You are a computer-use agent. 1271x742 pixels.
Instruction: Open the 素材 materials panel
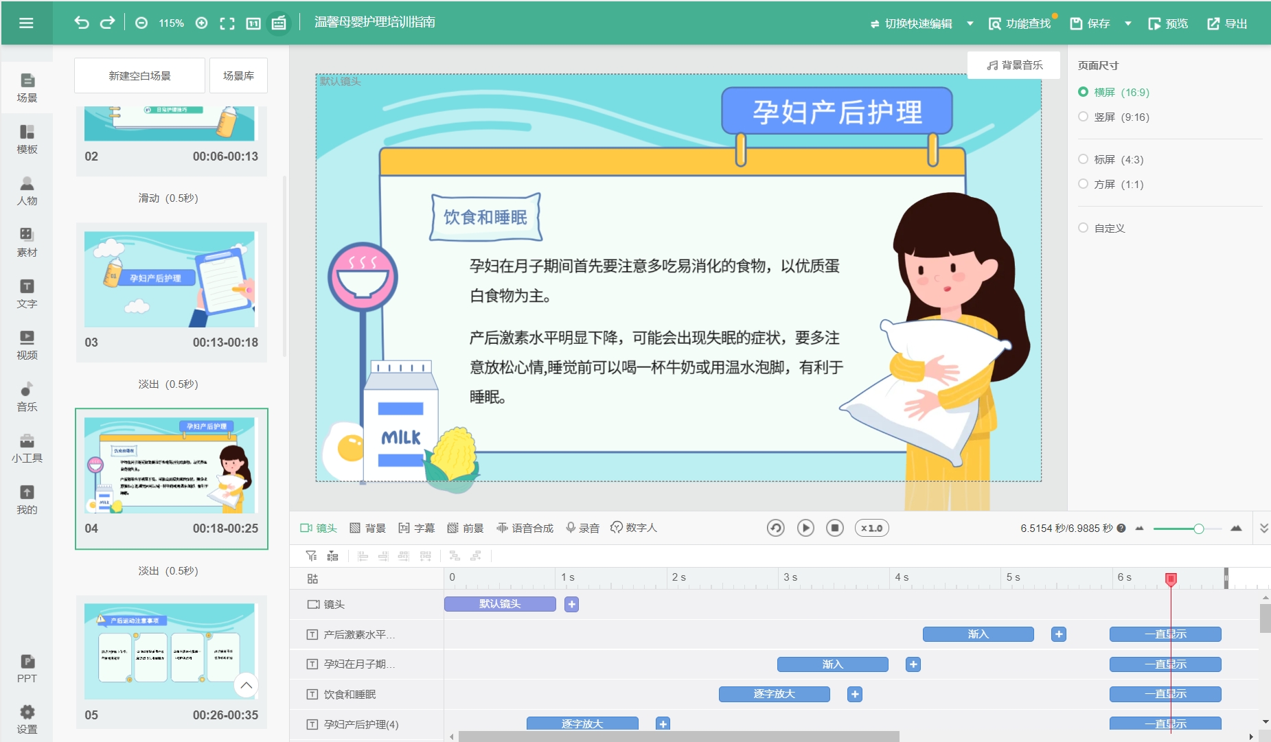point(27,242)
